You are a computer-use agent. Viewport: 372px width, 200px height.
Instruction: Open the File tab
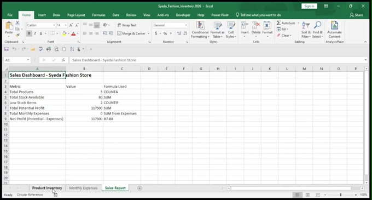pyautogui.click(x=10, y=15)
